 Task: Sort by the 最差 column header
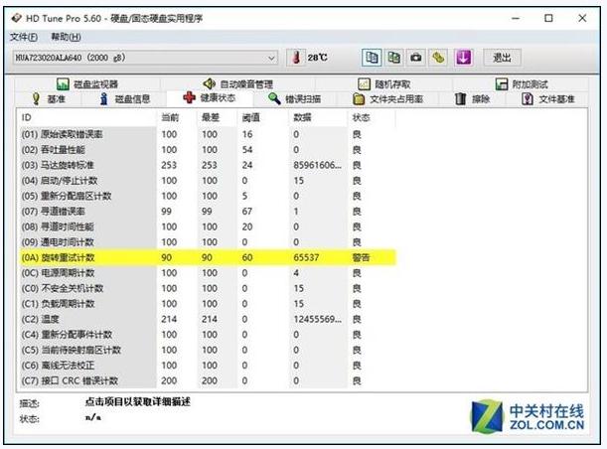click(218, 117)
